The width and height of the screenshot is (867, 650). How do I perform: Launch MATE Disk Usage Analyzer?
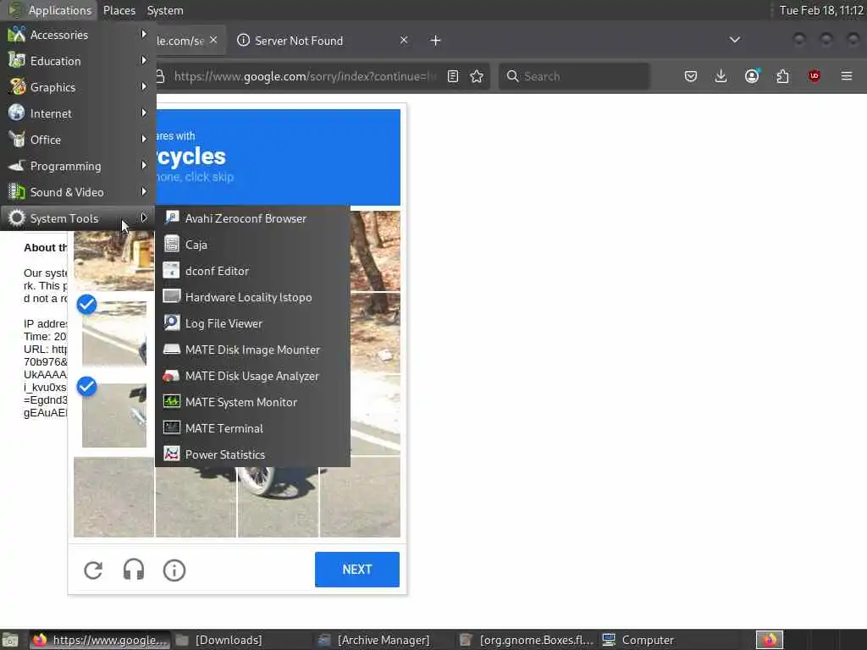252,376
